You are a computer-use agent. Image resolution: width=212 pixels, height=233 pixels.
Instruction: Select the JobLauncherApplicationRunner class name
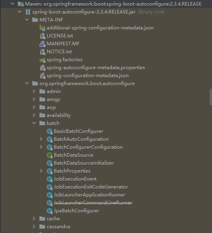(90, 195)
